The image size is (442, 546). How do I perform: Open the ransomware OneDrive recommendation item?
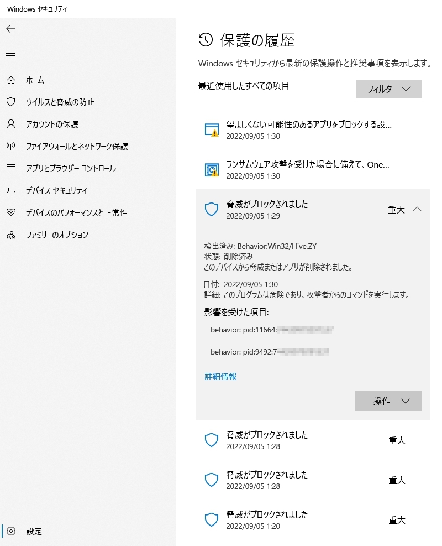coord(313,170)
